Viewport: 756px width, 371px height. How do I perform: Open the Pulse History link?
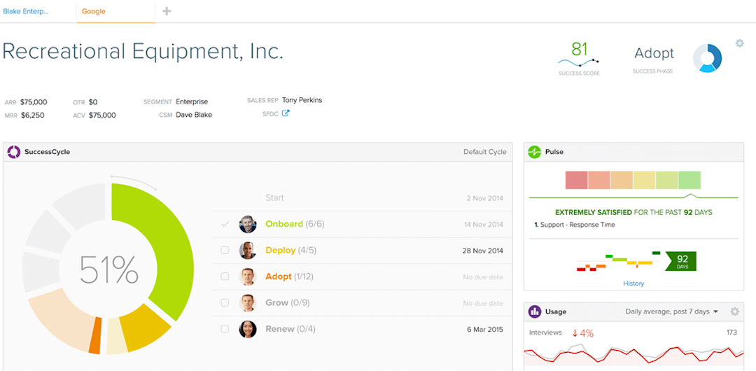pyautogui.click(x=633, y=283)
